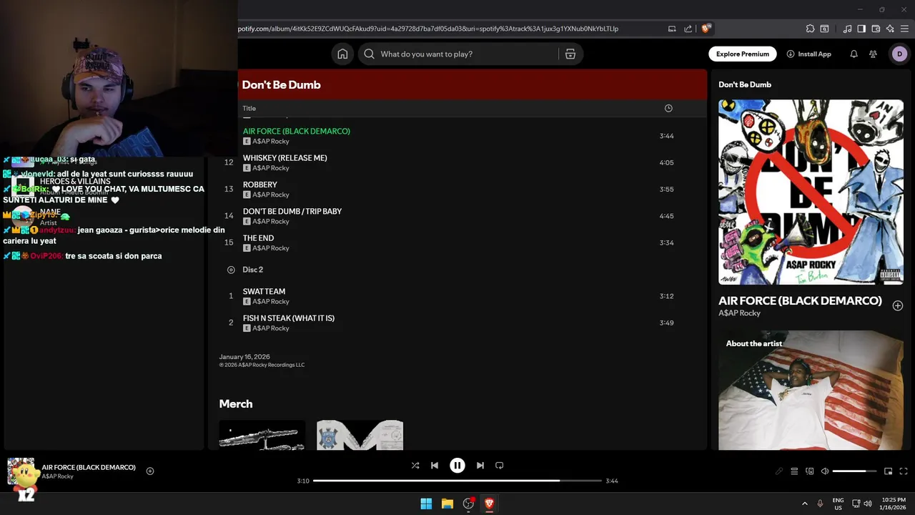915x515 pixels.
Task: Open A$AP Rocky link in Now Playing panel
Action: [x=739, y=313]
